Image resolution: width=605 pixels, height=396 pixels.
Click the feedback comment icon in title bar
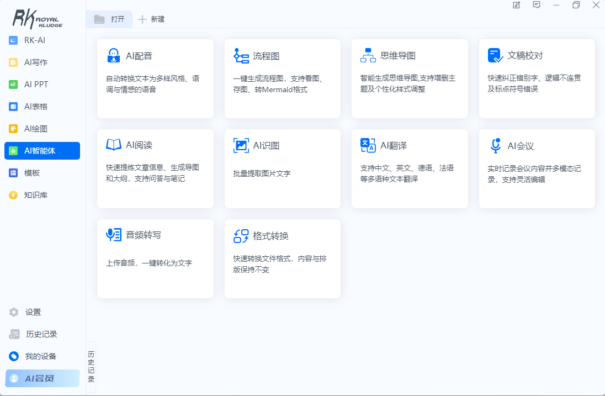click(537, 5)
